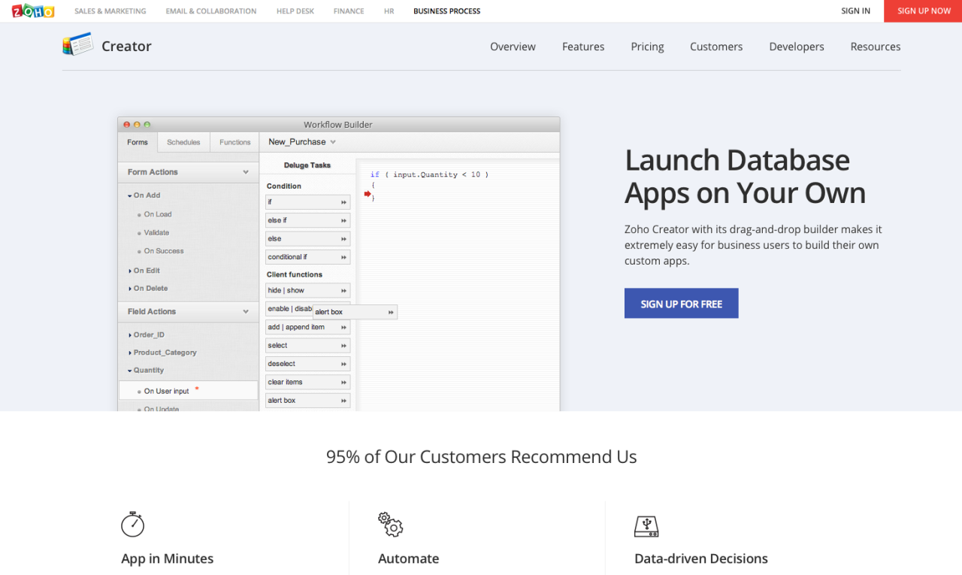Click the code line 'if ( input.Quantity < 10 )'
Image resolution: width=962 pixels, height=575 pixels.
click(429, 174)
